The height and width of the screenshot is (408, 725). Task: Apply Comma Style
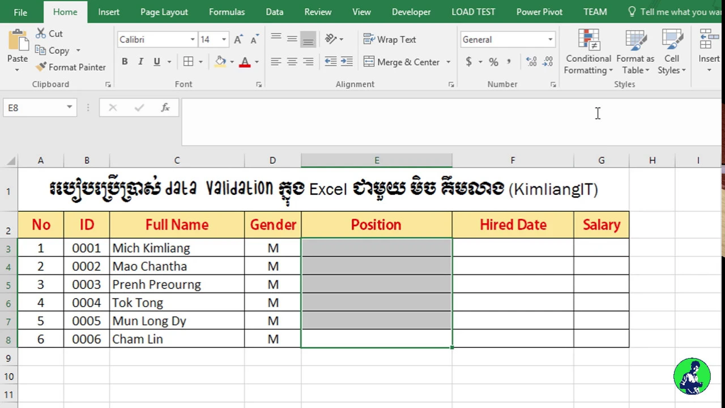tap(509, 62)
